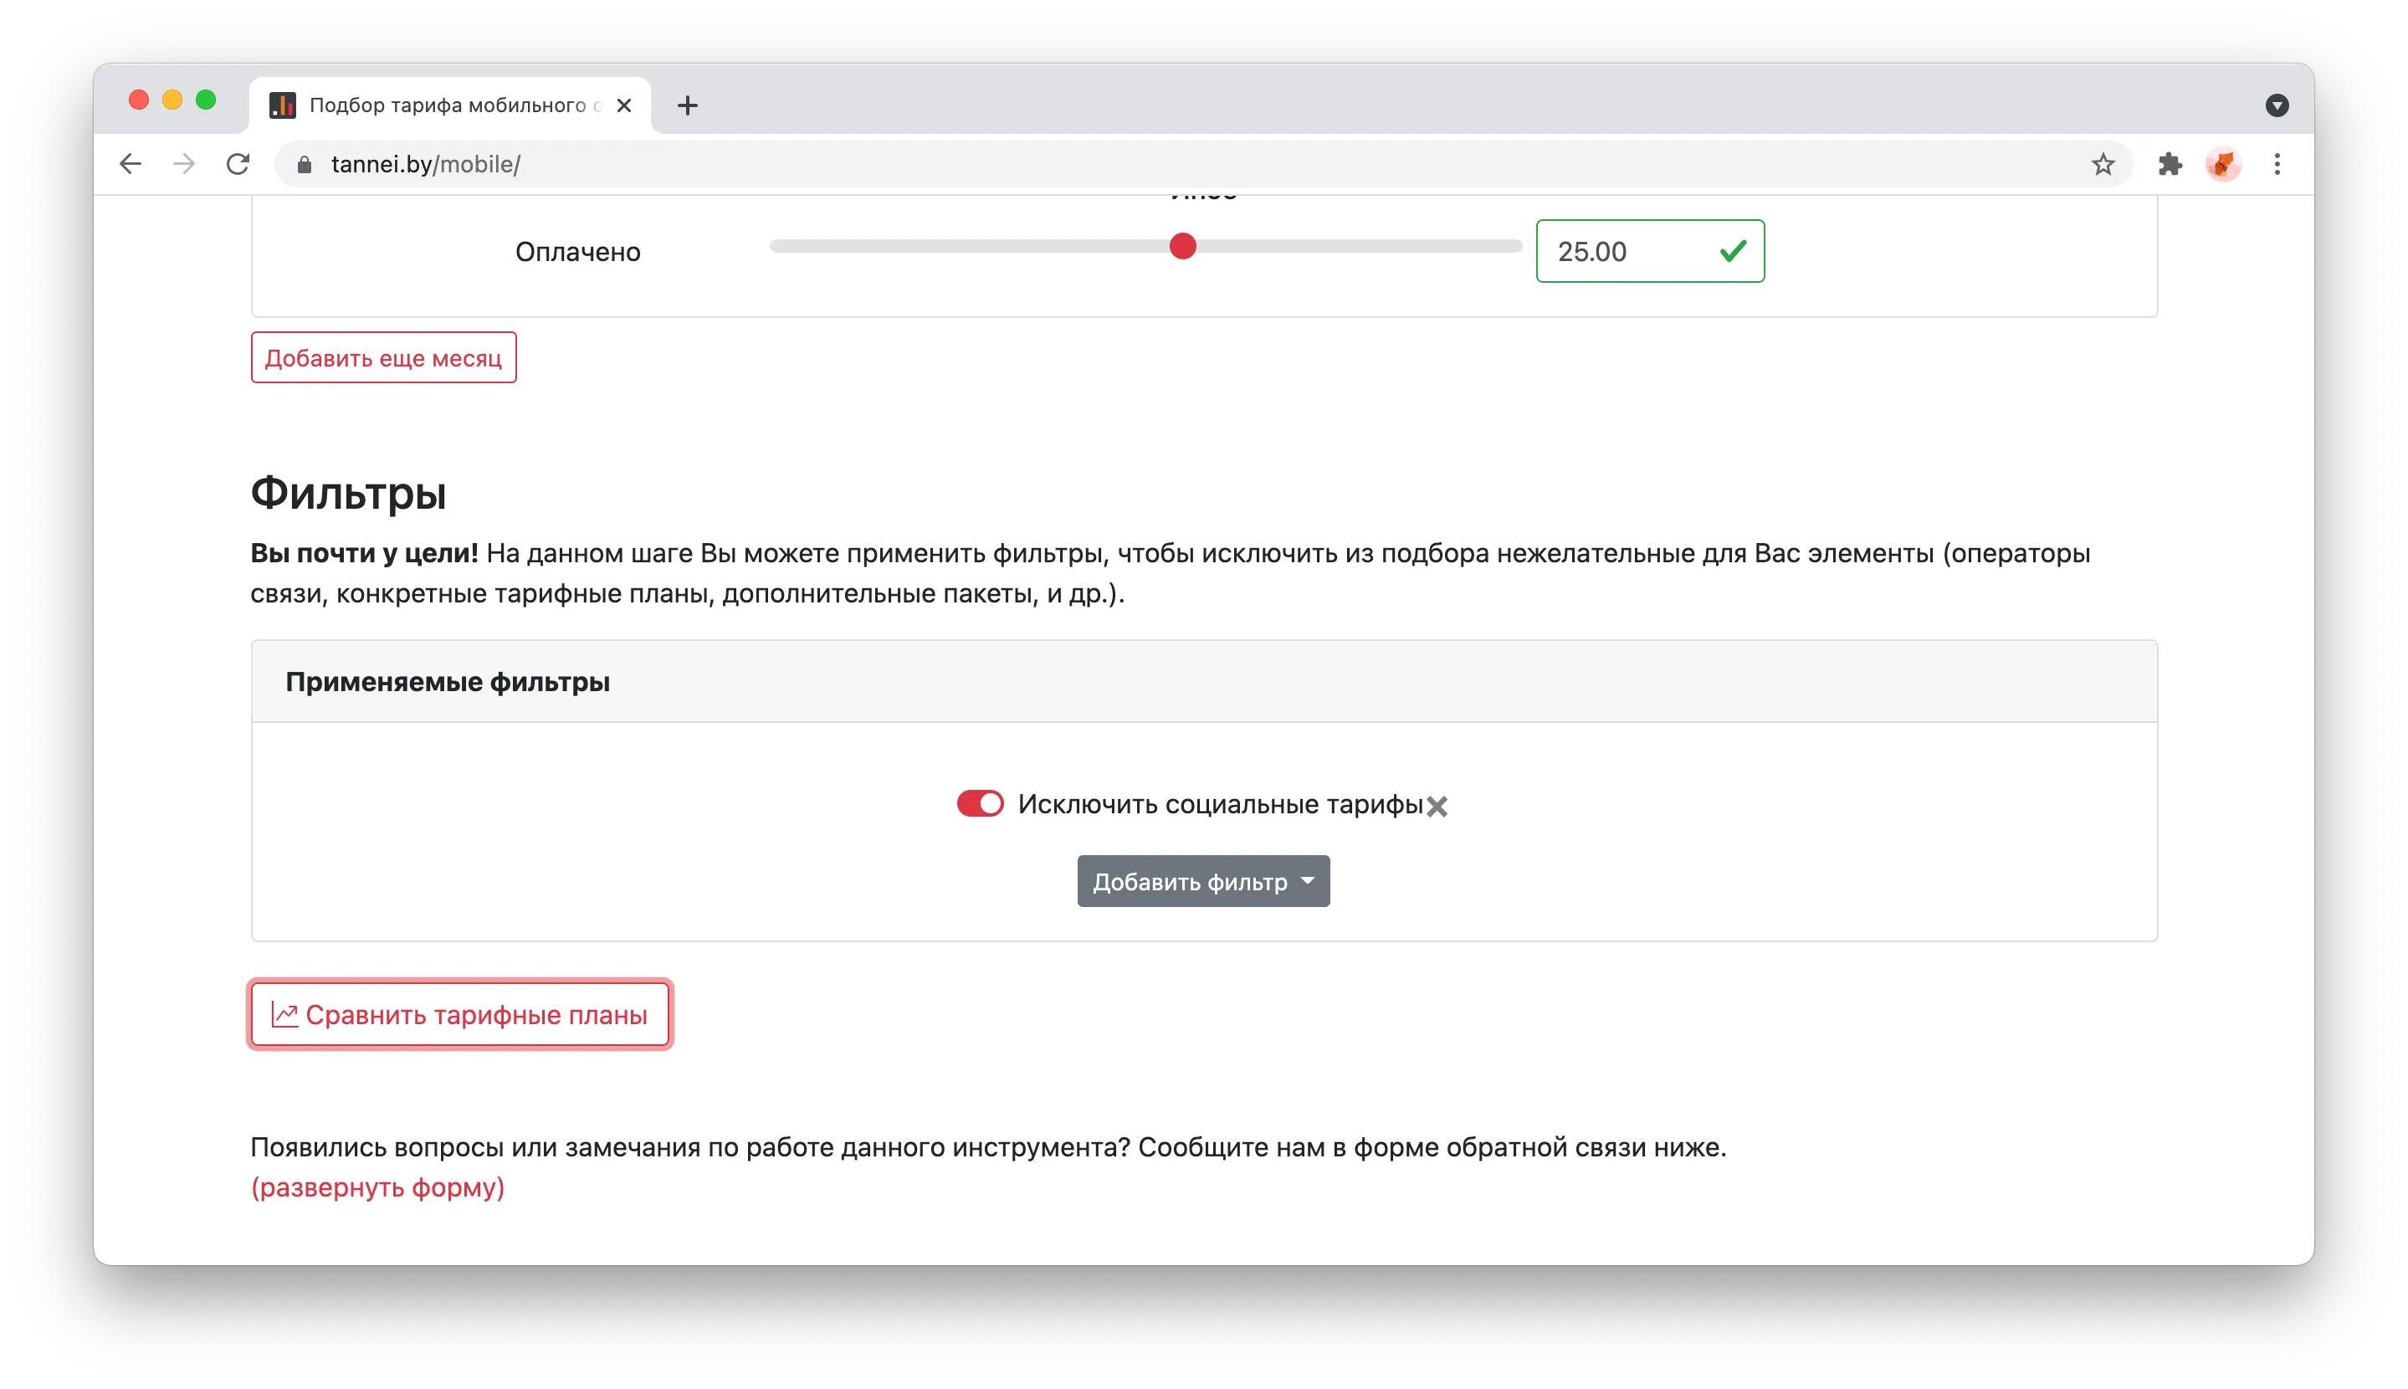Click Добавить еще месяц button

click(383, 358)
